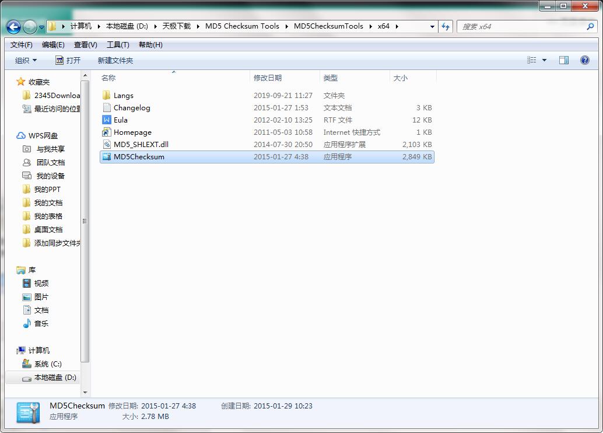This screenshot has height=433, width=603.
Task: Open 我的设备 in sidebar
Action: [44, 176]
